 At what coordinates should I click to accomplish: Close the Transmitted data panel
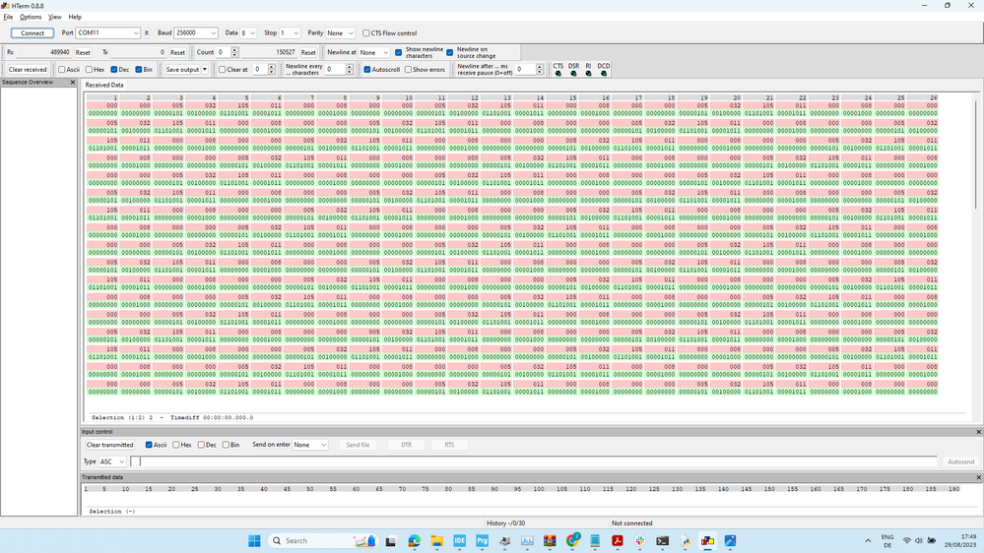pos(978,478)
